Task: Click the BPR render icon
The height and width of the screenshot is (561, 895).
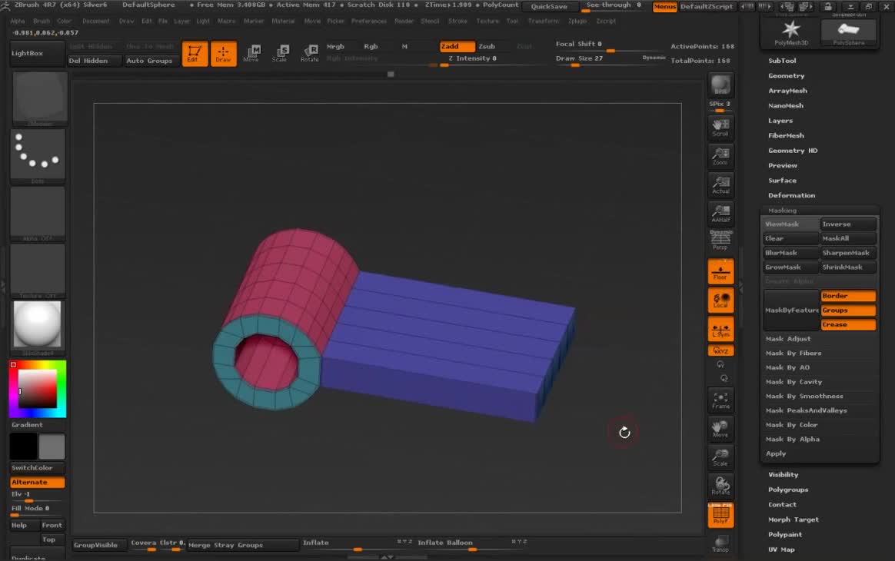Action: pos(721,85)
